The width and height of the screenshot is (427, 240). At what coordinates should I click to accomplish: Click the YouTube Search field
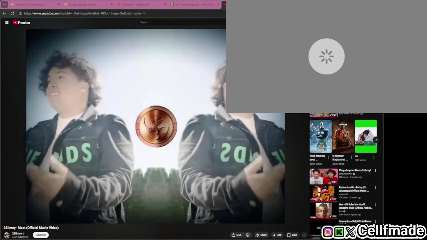coord(182,22)
